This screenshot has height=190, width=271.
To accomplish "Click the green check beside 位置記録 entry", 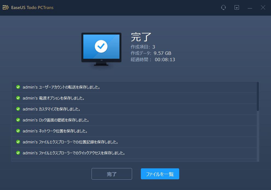I will 18,142.
